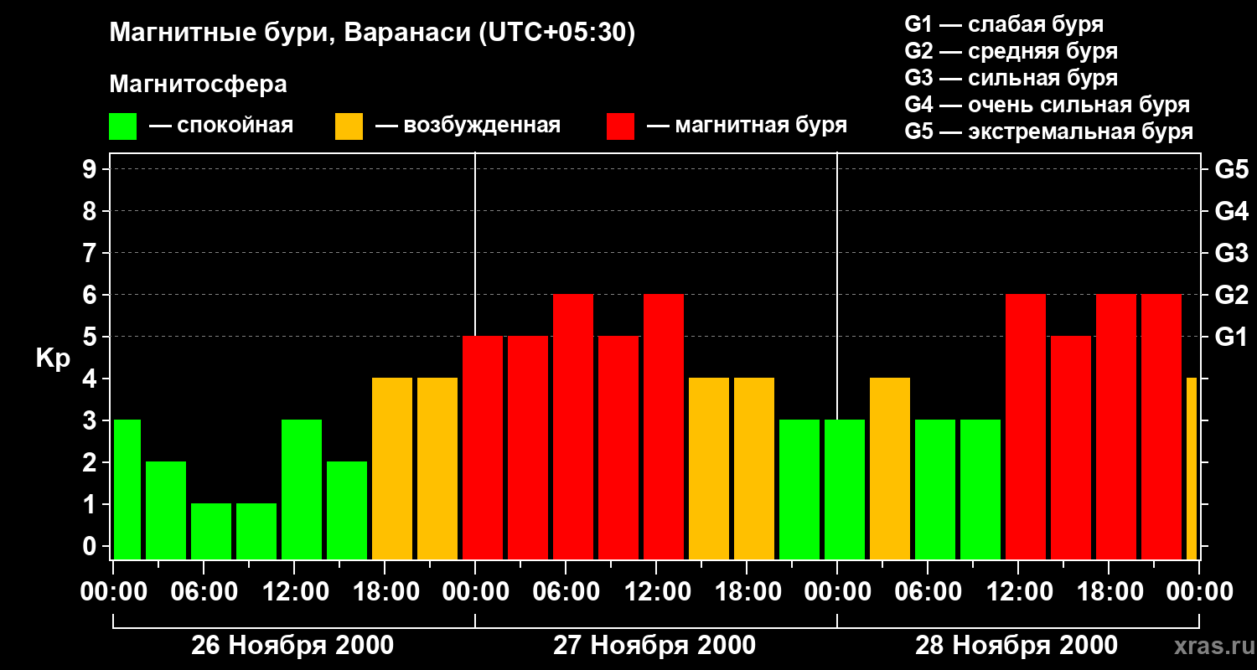Select the line "G2 — средняя буря"

pos(1011,51)
